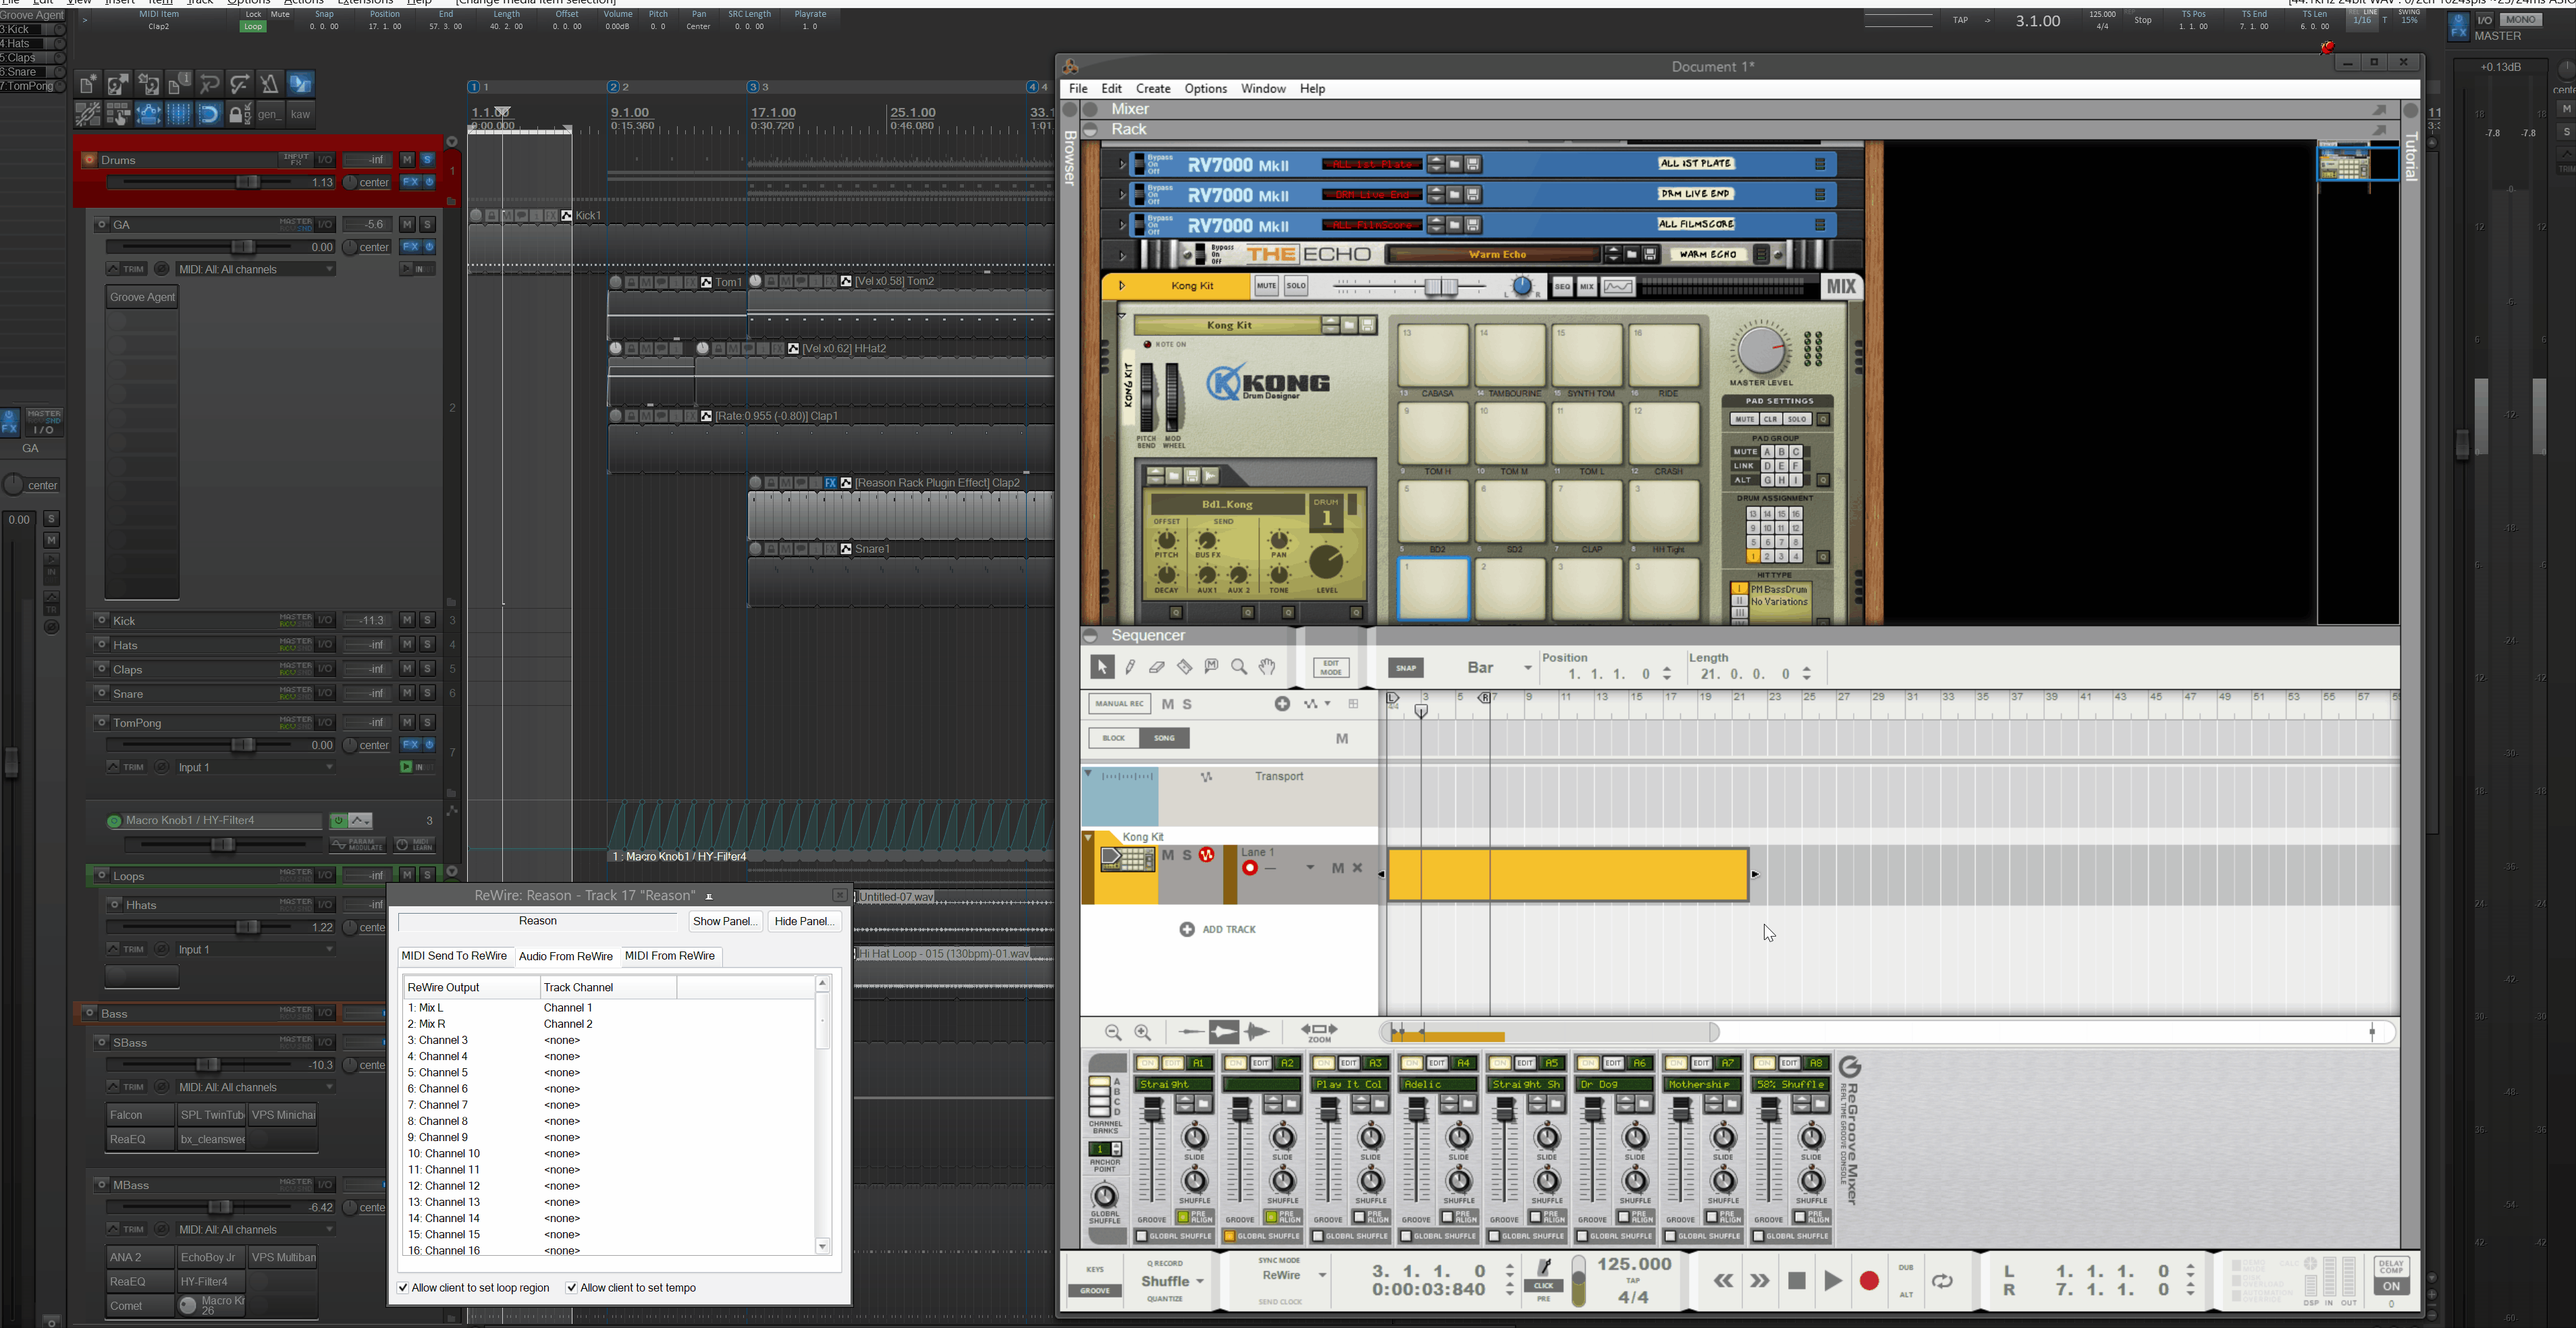The image size is (2576, 1328).
Task: Toggle Kong Kit channel Mute button
Action: point(1266,287)
